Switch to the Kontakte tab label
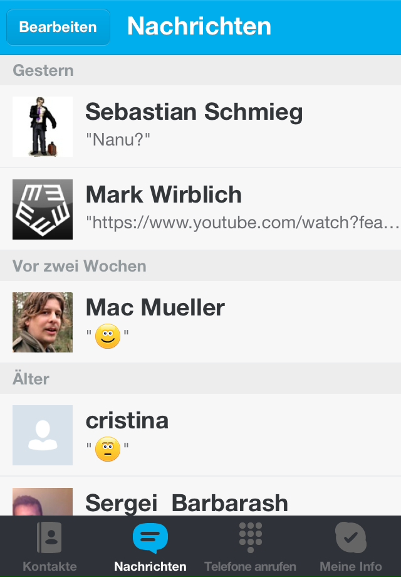 [50, 566]
